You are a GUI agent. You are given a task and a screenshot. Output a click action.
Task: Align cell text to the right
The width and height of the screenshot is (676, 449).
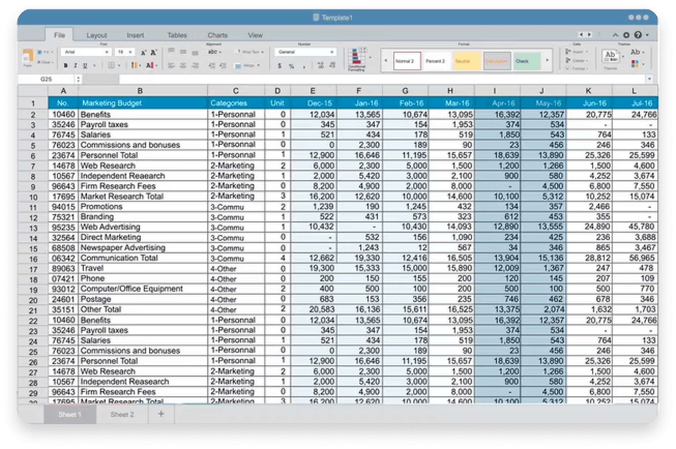195,65
